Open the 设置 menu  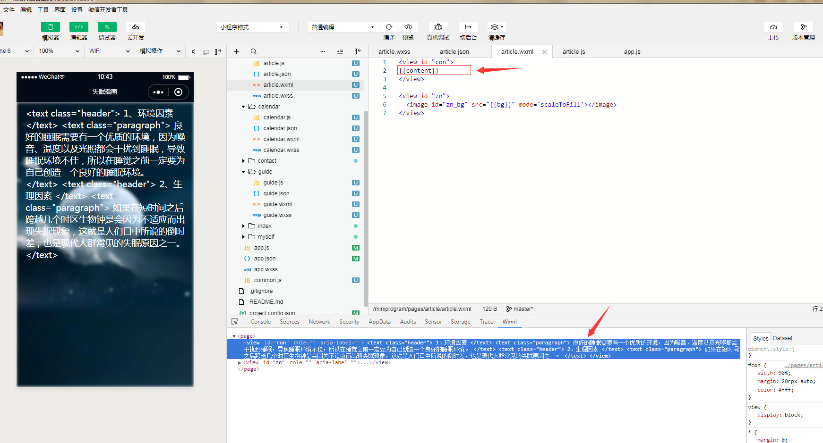click(x=77, y=9)
